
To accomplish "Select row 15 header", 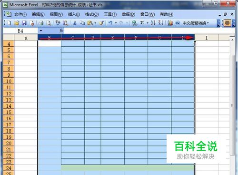I will click(9, 112).
